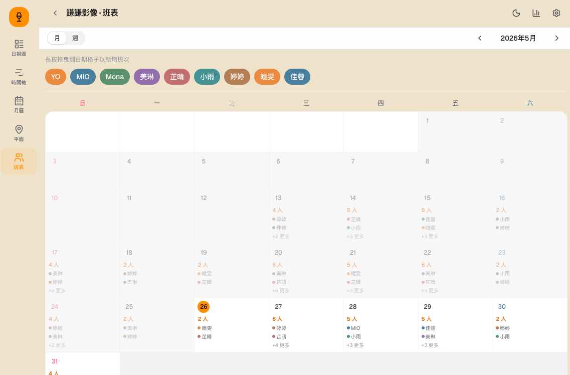This screenshot has width=570, height=375.
Task: Click 婷婷 shift on day 18
Action: [x=130, y=274]
